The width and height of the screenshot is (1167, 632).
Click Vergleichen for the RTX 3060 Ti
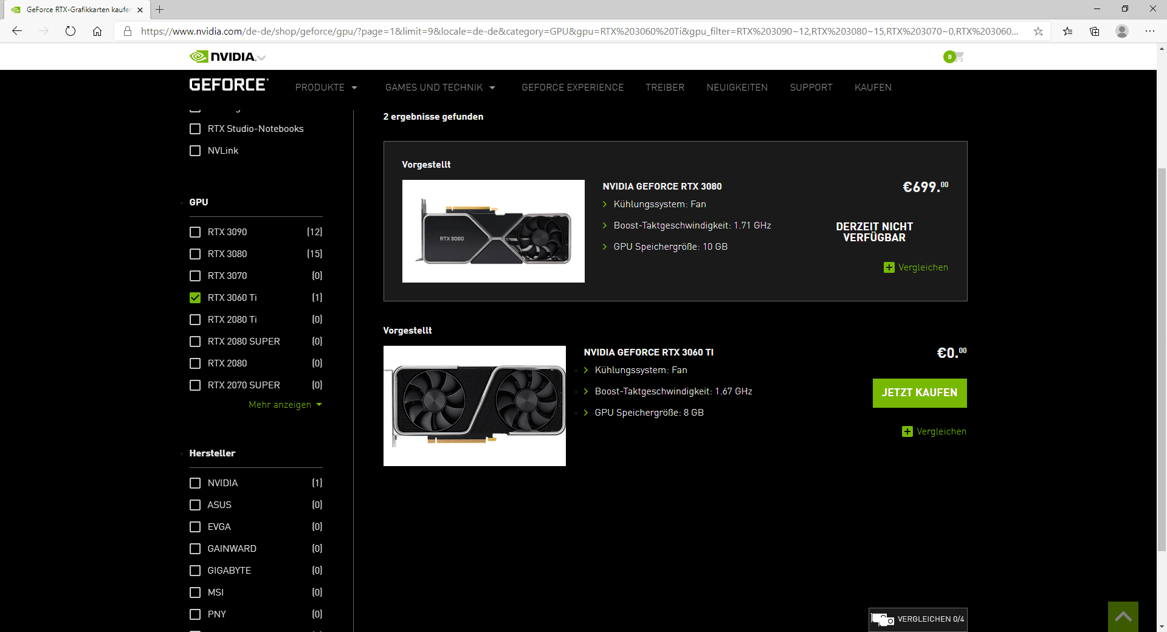coord(942,431)
